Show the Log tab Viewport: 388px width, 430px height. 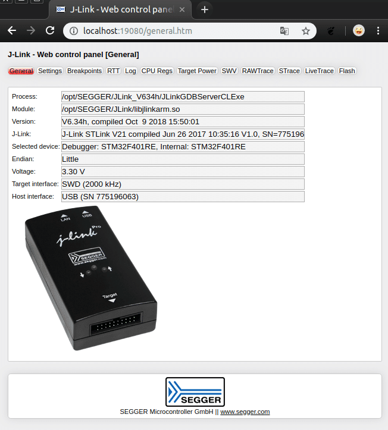click(x=130, y=71)
